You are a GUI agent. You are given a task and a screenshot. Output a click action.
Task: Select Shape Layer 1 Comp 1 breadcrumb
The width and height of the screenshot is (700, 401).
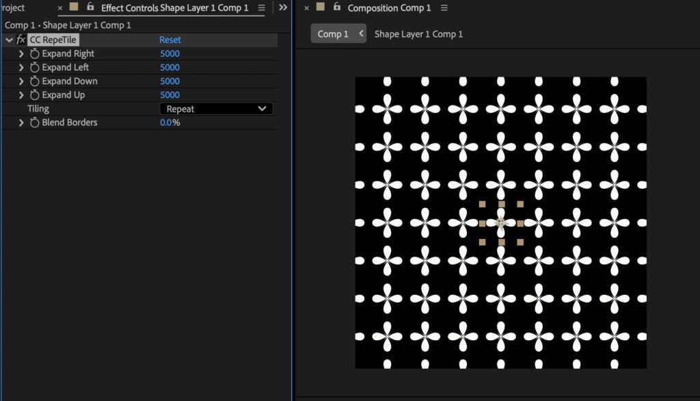tap(418, 34)
